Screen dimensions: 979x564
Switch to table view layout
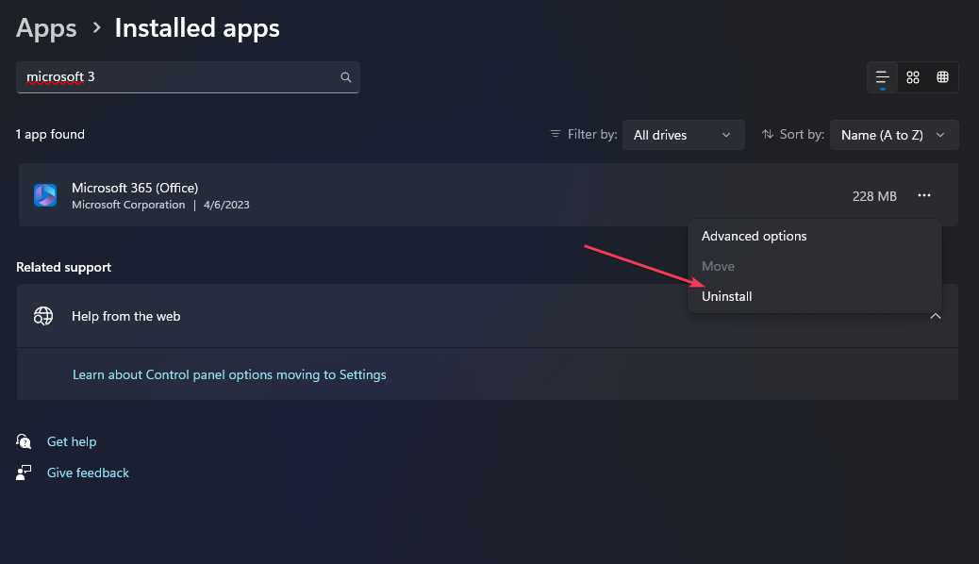coord(942,77)
